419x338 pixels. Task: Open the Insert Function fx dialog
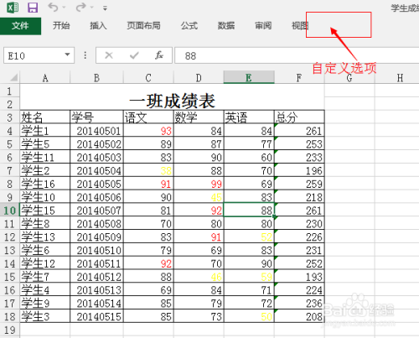[x=159, y=55]
